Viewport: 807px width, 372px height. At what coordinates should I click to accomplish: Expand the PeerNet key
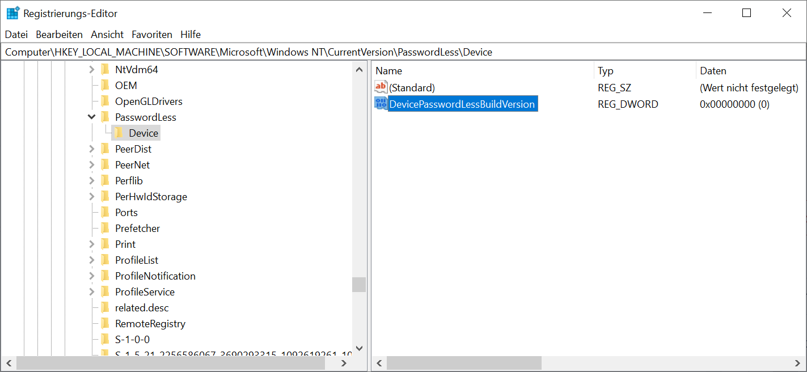(91, 165)
